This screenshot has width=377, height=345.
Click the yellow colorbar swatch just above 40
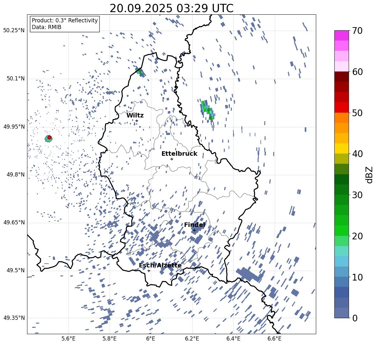coord(341,148)
